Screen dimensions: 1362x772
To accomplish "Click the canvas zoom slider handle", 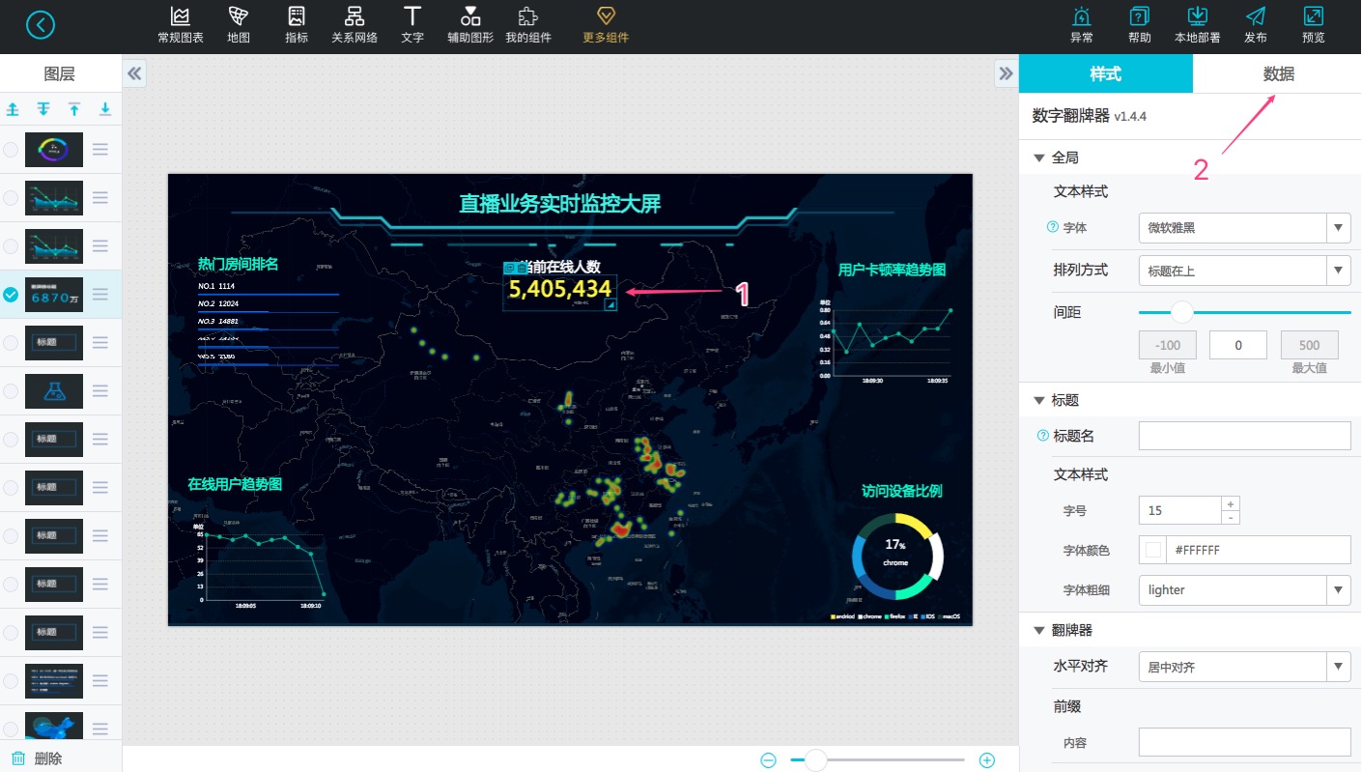I will pos(816,760).
